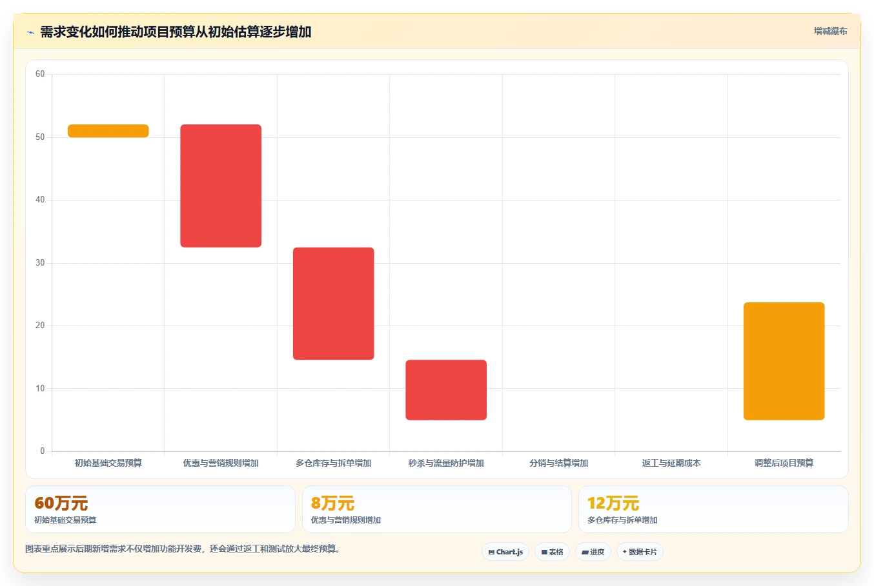This screenshot has width=874, height=586.
Task: Click the y-axis value 20
Action: click(40, 326)
